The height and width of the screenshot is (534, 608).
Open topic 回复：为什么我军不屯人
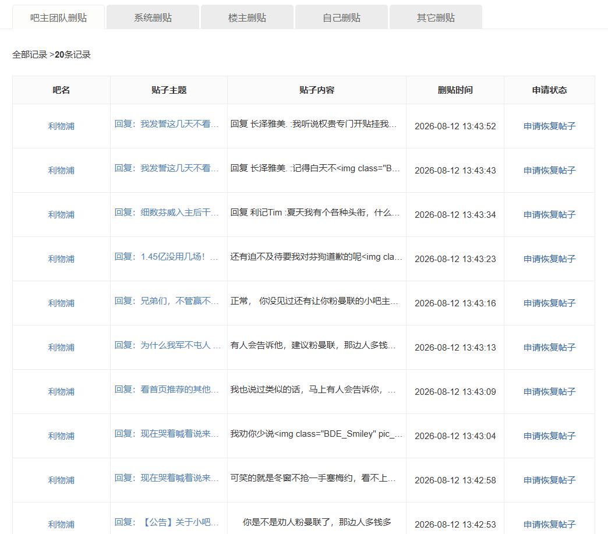point(168,345)
